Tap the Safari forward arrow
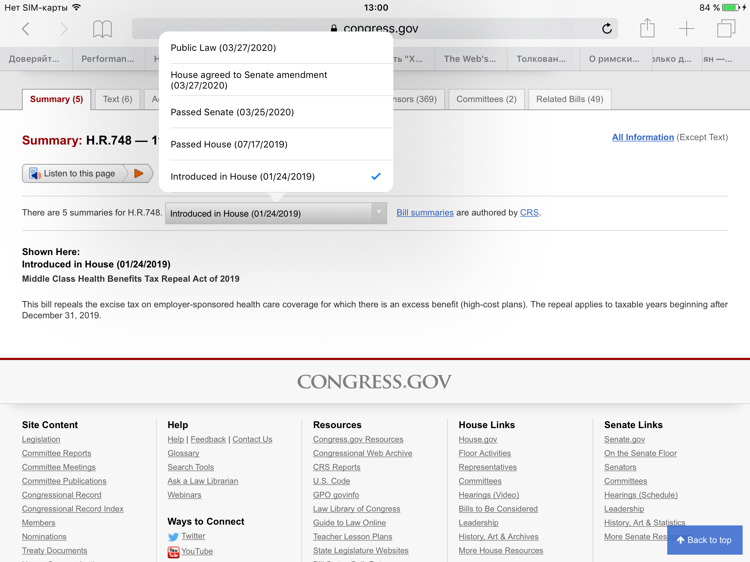Screen dimensions: 750x562 [x=64, y=29]
